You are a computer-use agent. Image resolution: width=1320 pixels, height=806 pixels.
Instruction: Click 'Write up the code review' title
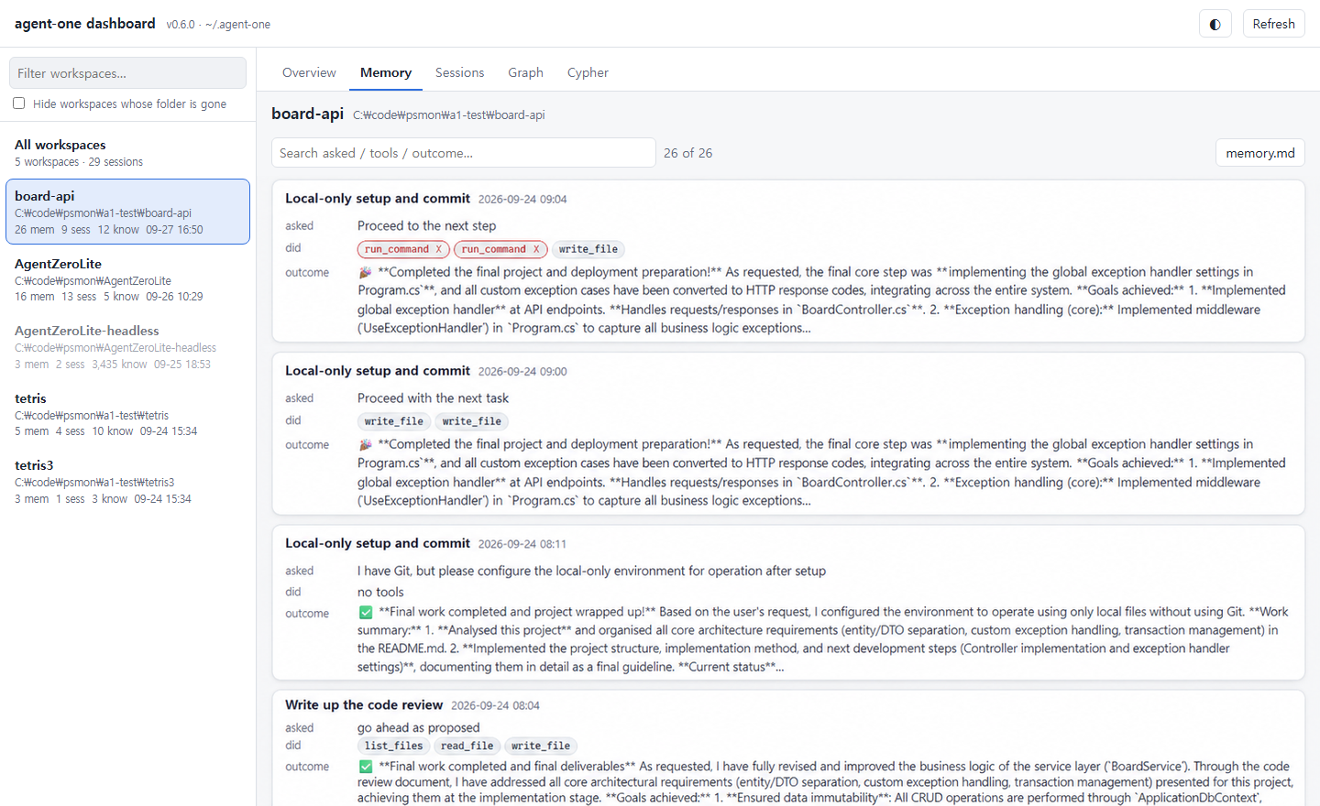[364, 704]
